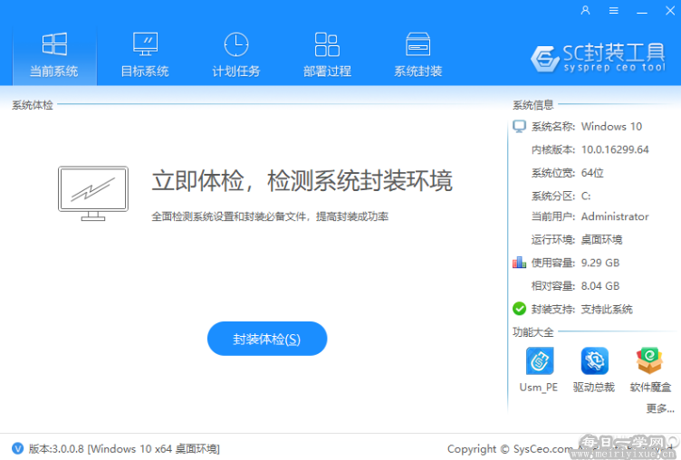This screenshot has width=681, height=460.
Task: Click the SC封装工具 logo
Action: coord(598,58)
